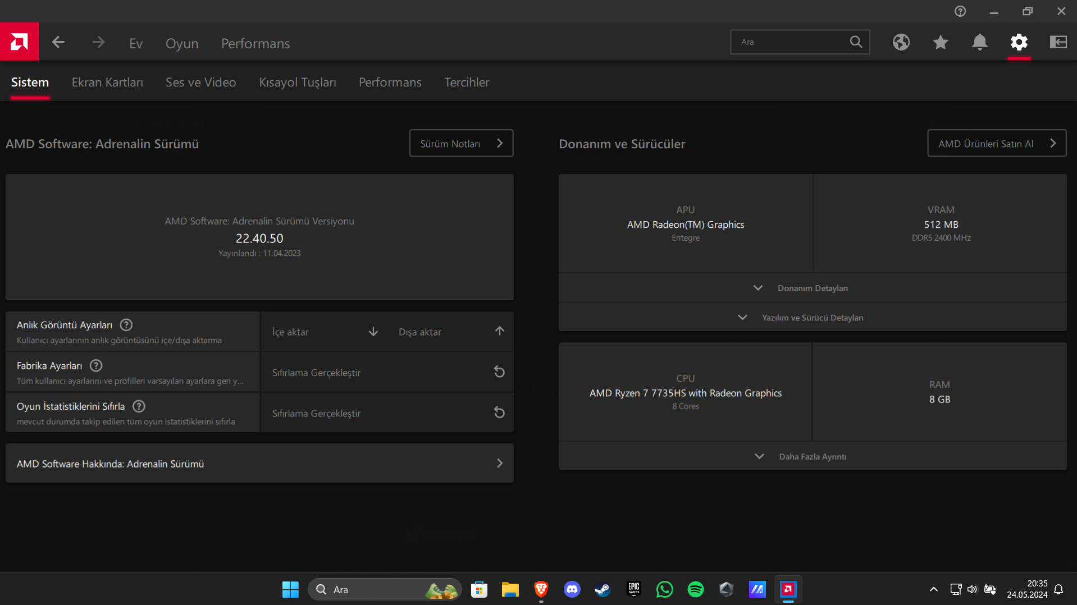
Task: Open the notification bell in system tray
Action: (1058, 589)
